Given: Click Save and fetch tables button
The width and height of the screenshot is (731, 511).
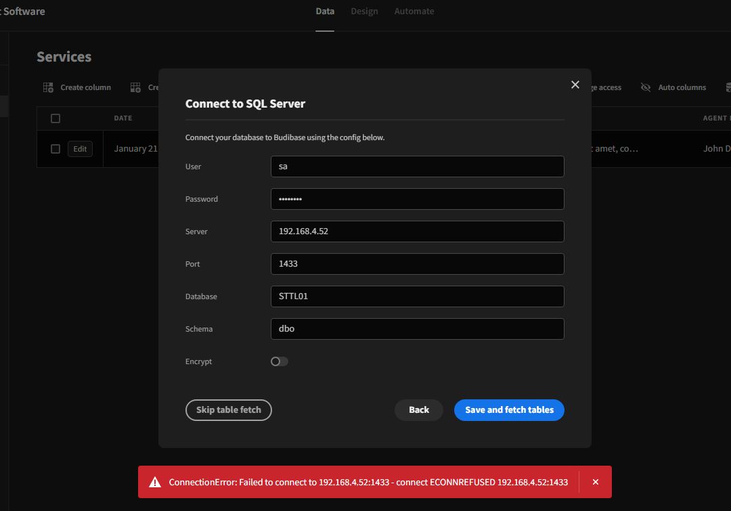Looking at the screenshot, I should click(x=509, y=410).
